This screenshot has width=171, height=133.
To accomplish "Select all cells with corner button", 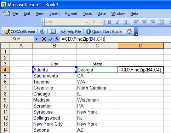I will coord(5,46).
